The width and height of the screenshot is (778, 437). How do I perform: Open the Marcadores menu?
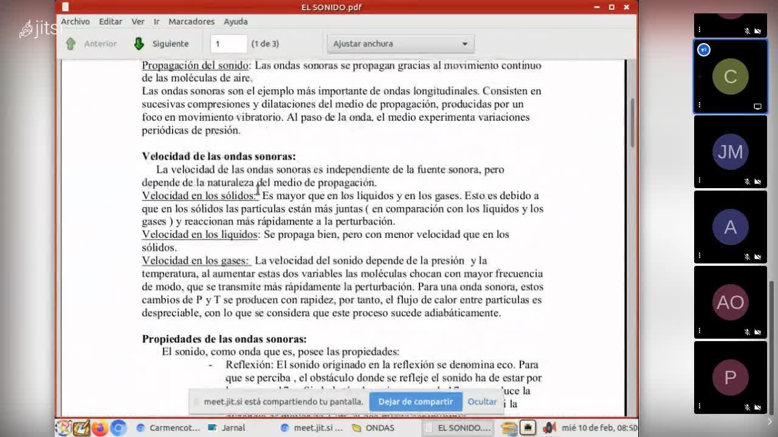point(191,21)
